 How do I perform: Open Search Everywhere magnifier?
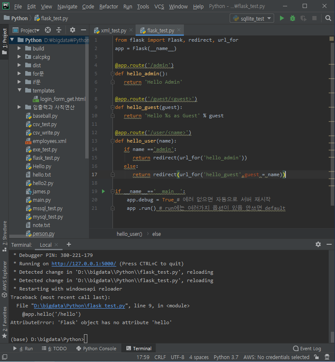(328, 18)
